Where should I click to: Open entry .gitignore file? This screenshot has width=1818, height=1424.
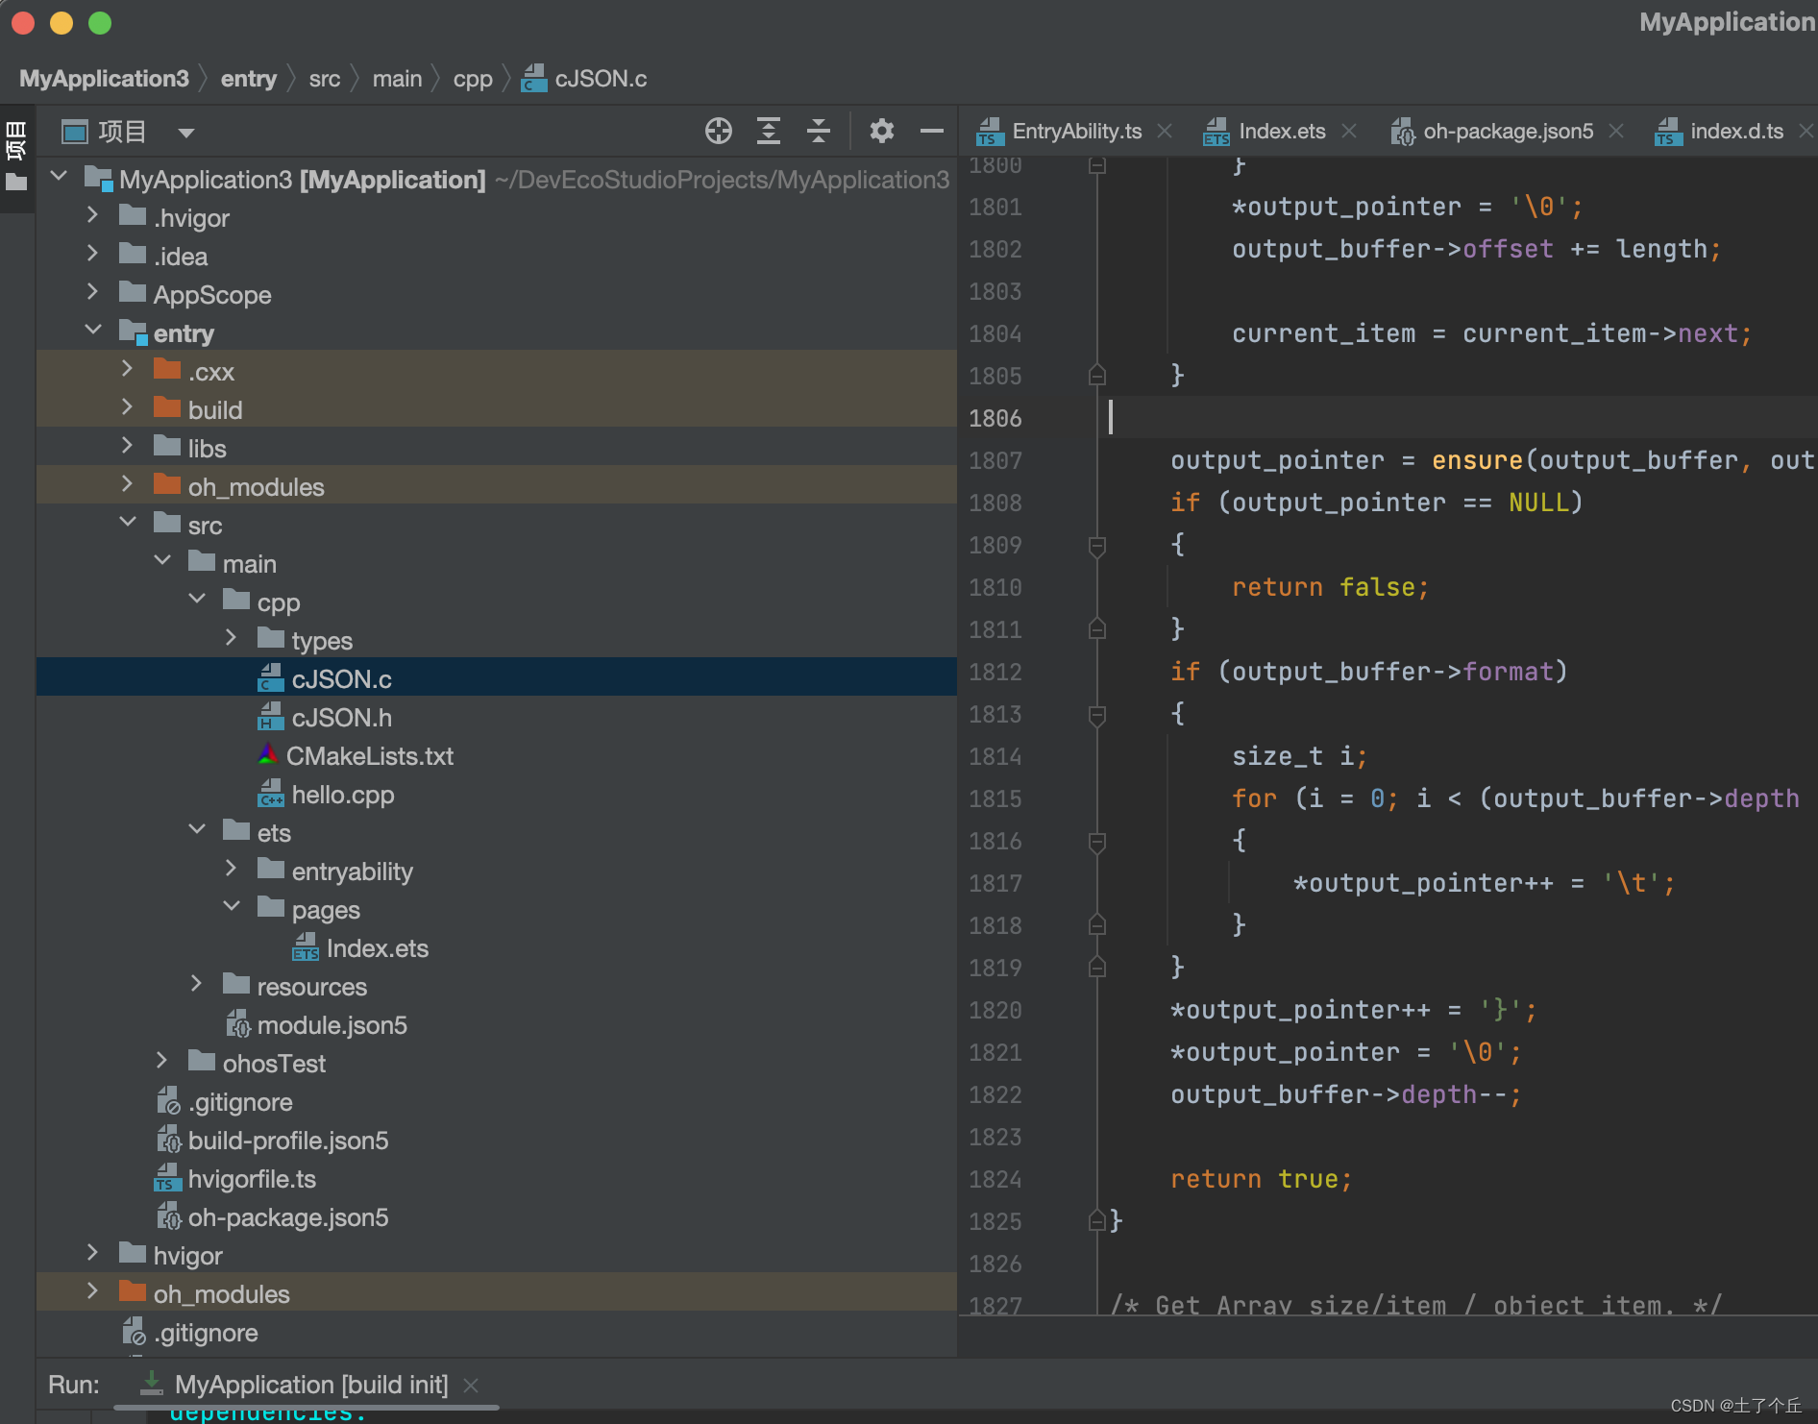coord(225,1102)
